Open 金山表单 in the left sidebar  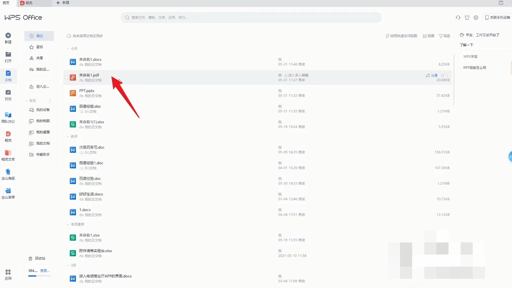pyautogui.click(x=8, y=191)
